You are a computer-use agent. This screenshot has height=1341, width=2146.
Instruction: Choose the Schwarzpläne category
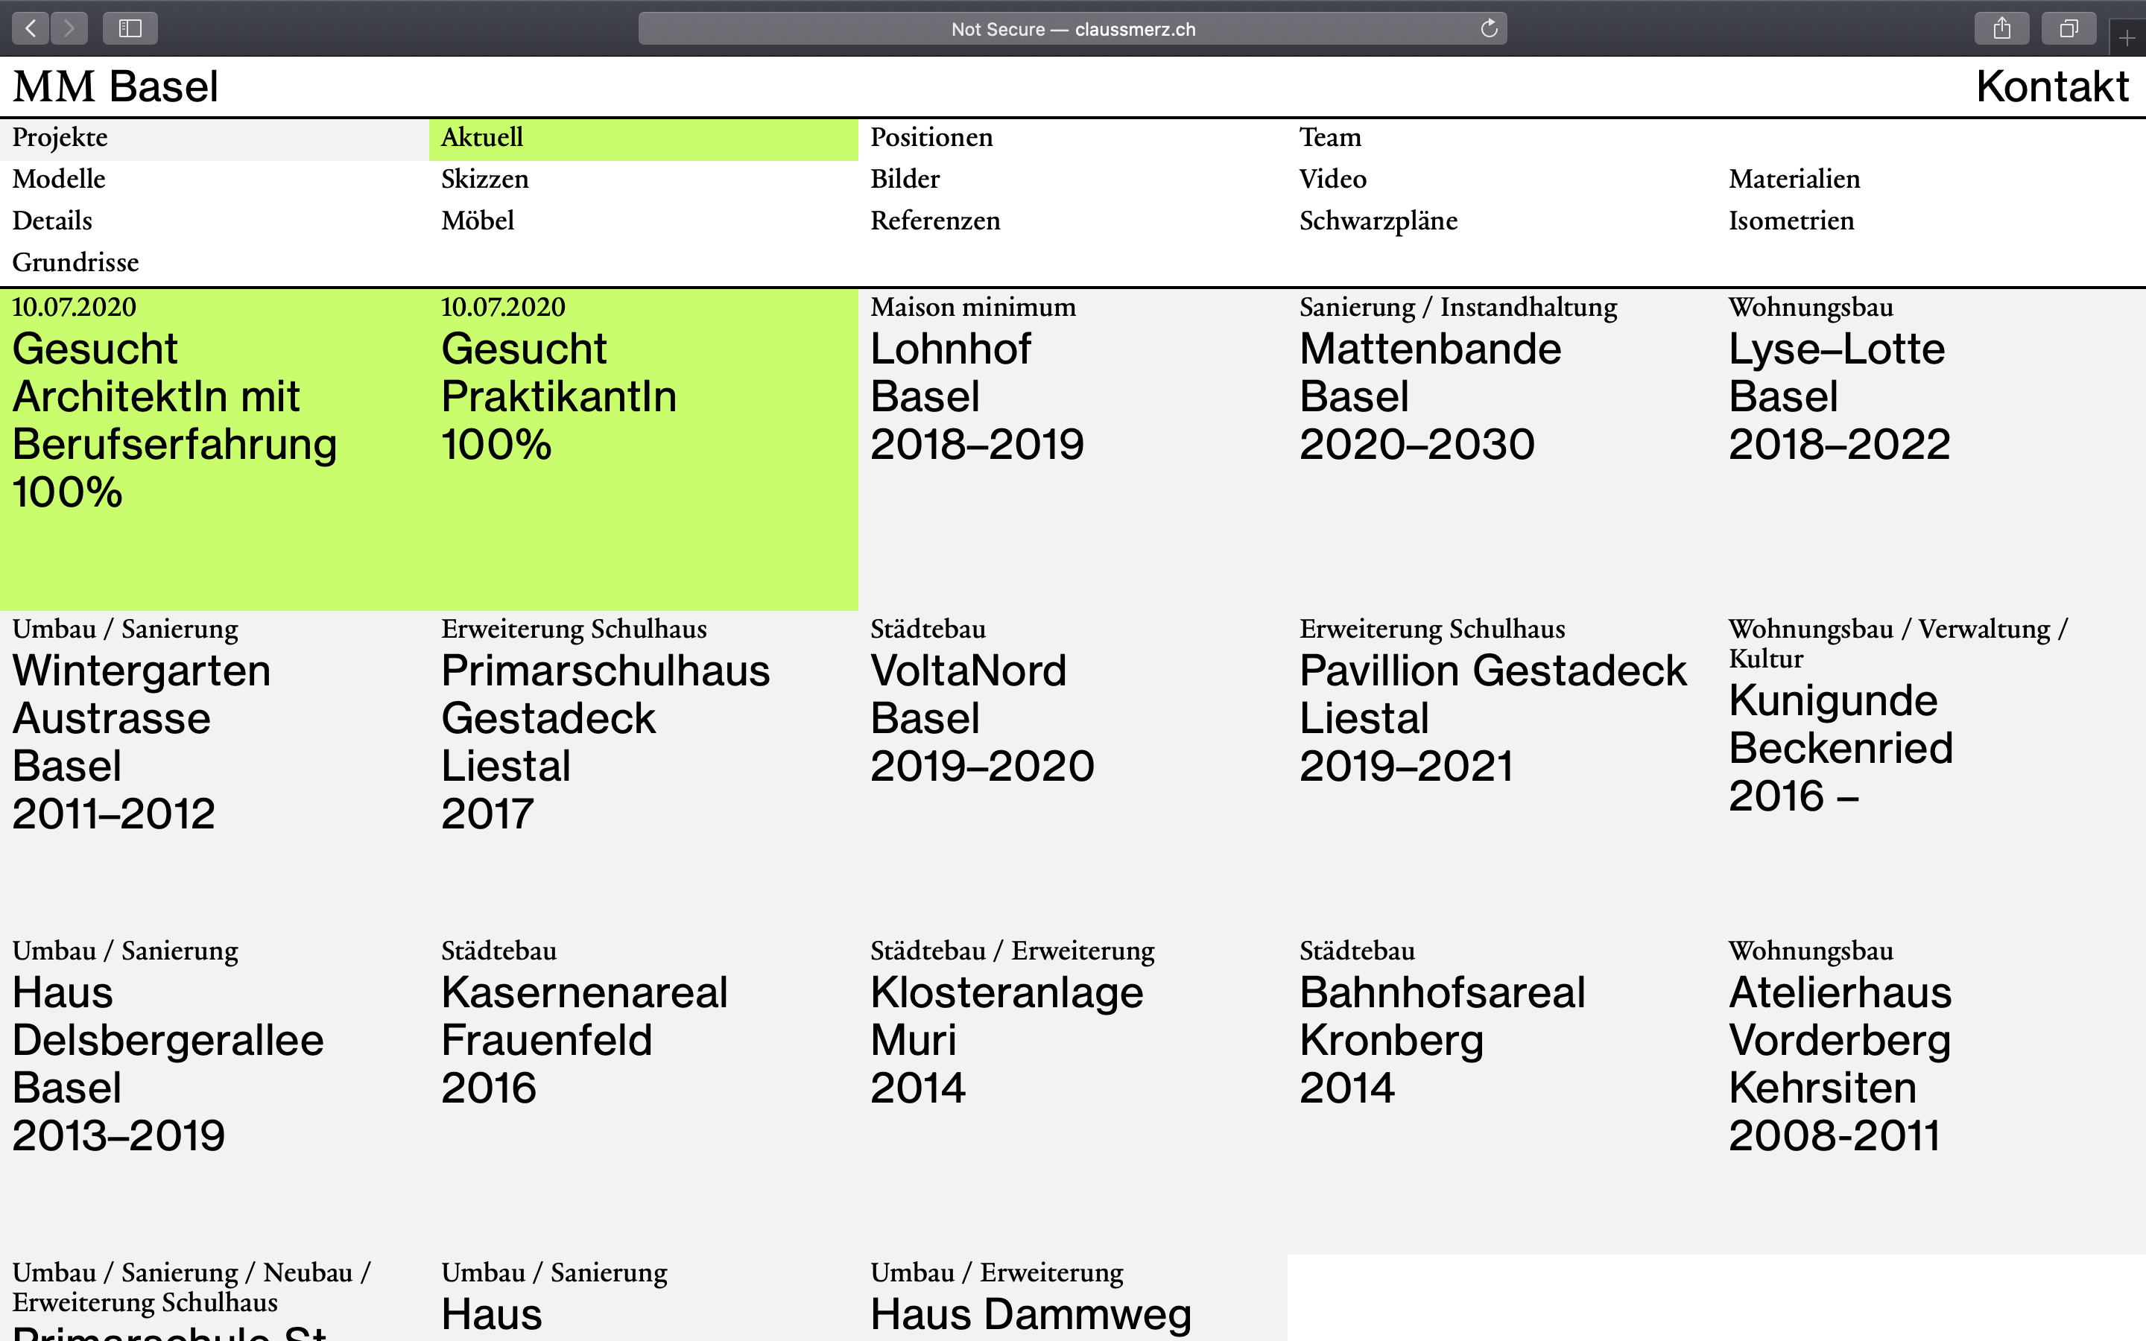[x=1377, y=221]
